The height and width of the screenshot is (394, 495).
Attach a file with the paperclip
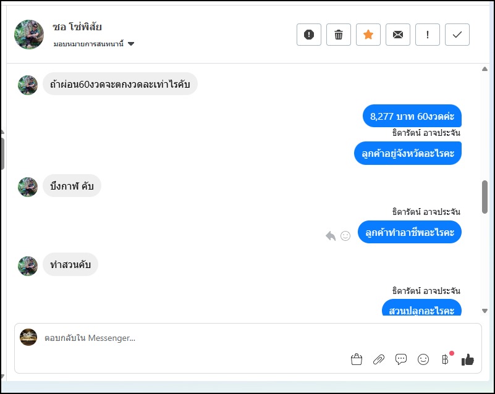[378, 359]
